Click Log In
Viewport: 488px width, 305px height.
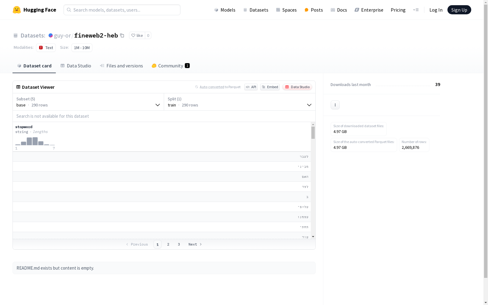[x=436, y=10]
